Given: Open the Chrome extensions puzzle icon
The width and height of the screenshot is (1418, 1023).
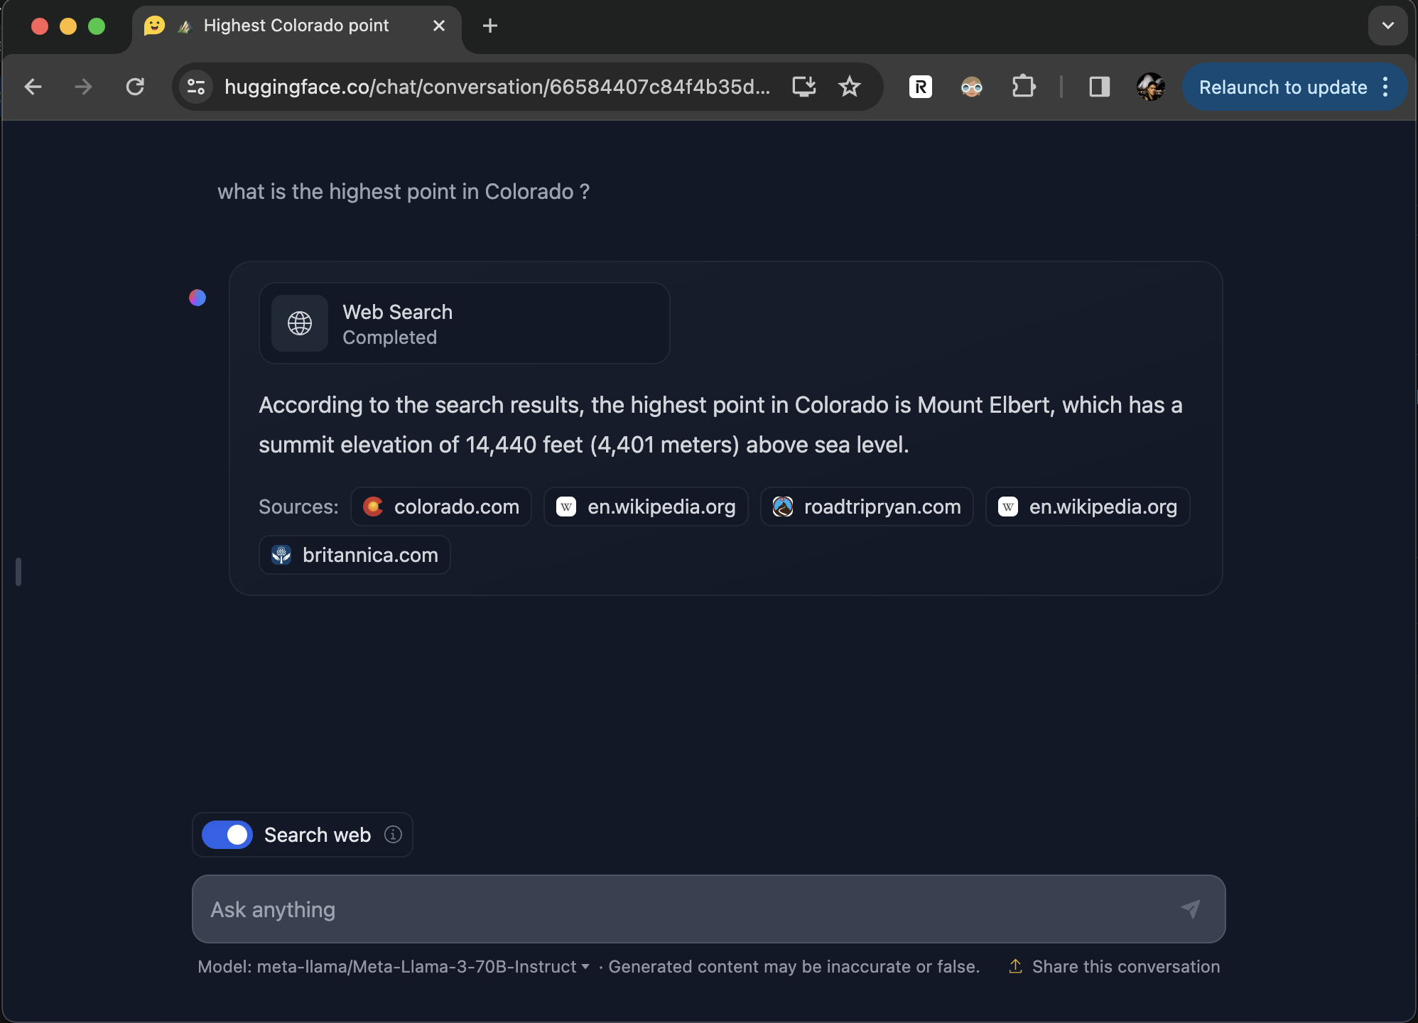Looking at the screenshot, I should point(1024,87).
